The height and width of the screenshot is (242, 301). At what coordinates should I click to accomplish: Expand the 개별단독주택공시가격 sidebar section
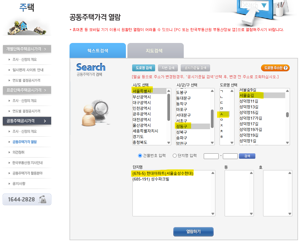[x=26, y=49]
